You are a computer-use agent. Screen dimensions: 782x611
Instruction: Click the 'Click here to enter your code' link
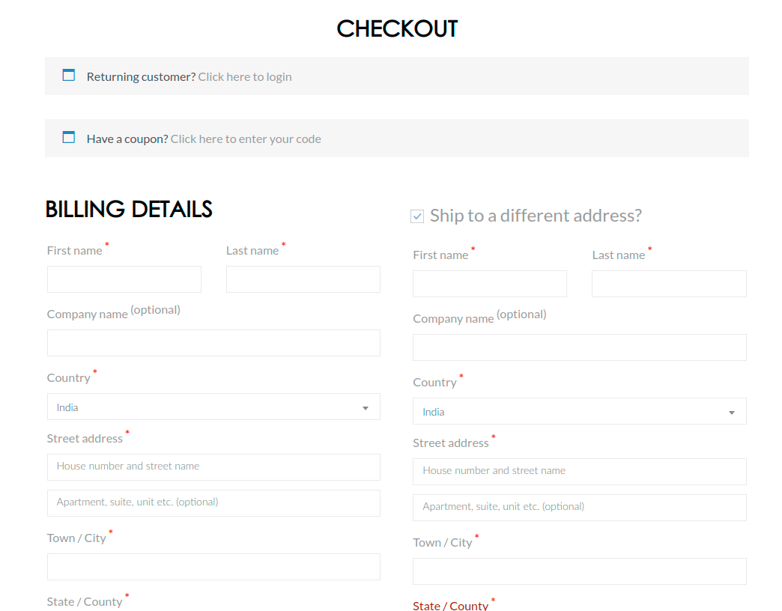pyautogui.click(x=246, y=139)
